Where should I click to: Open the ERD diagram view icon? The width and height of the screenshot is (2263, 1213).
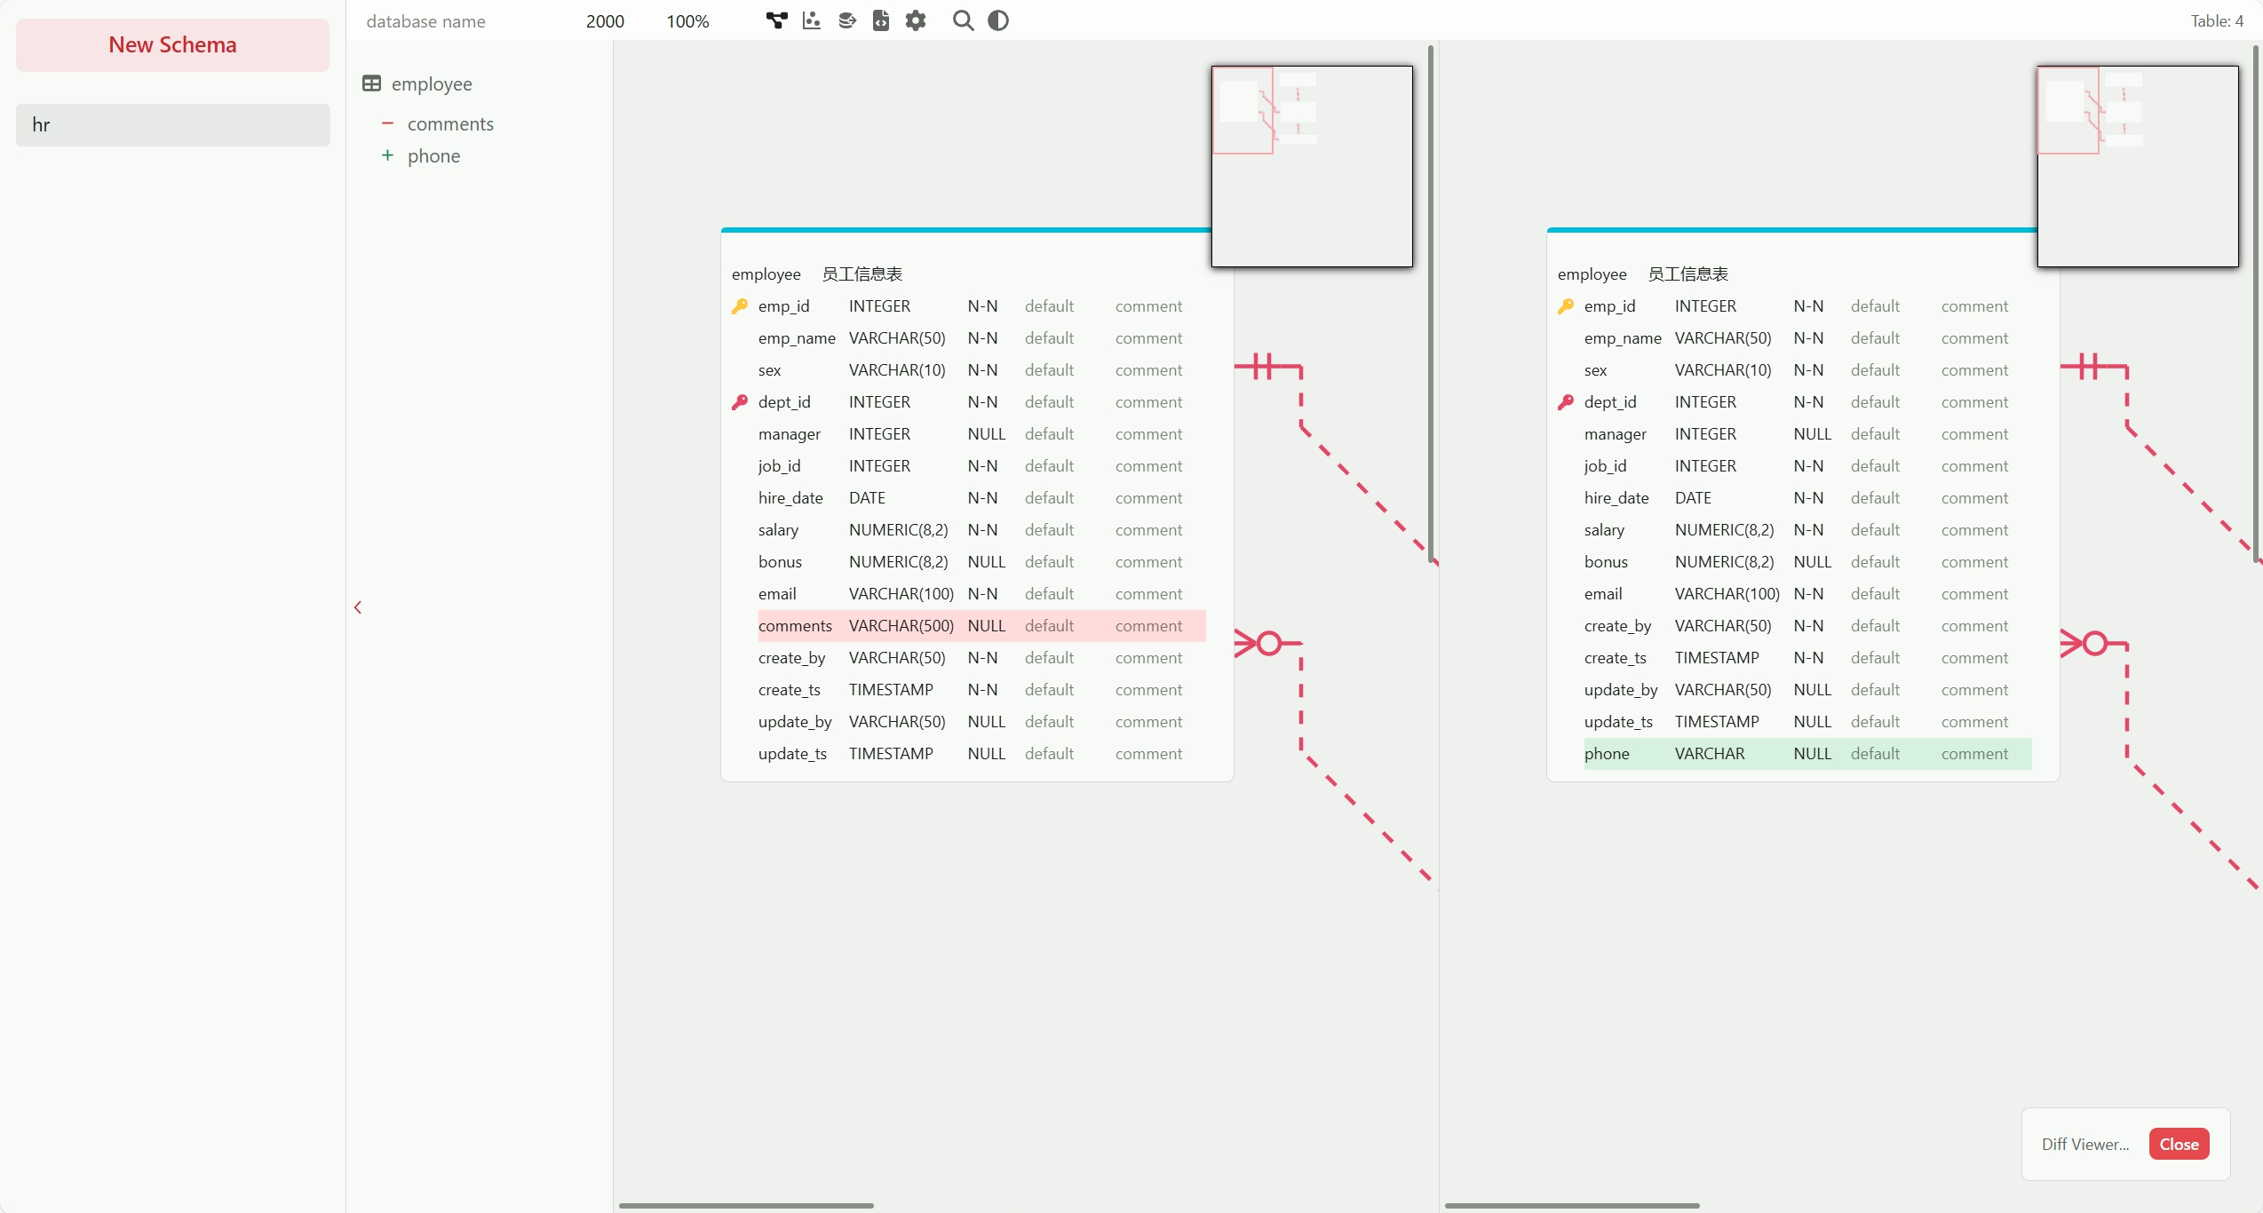point(776,20)
